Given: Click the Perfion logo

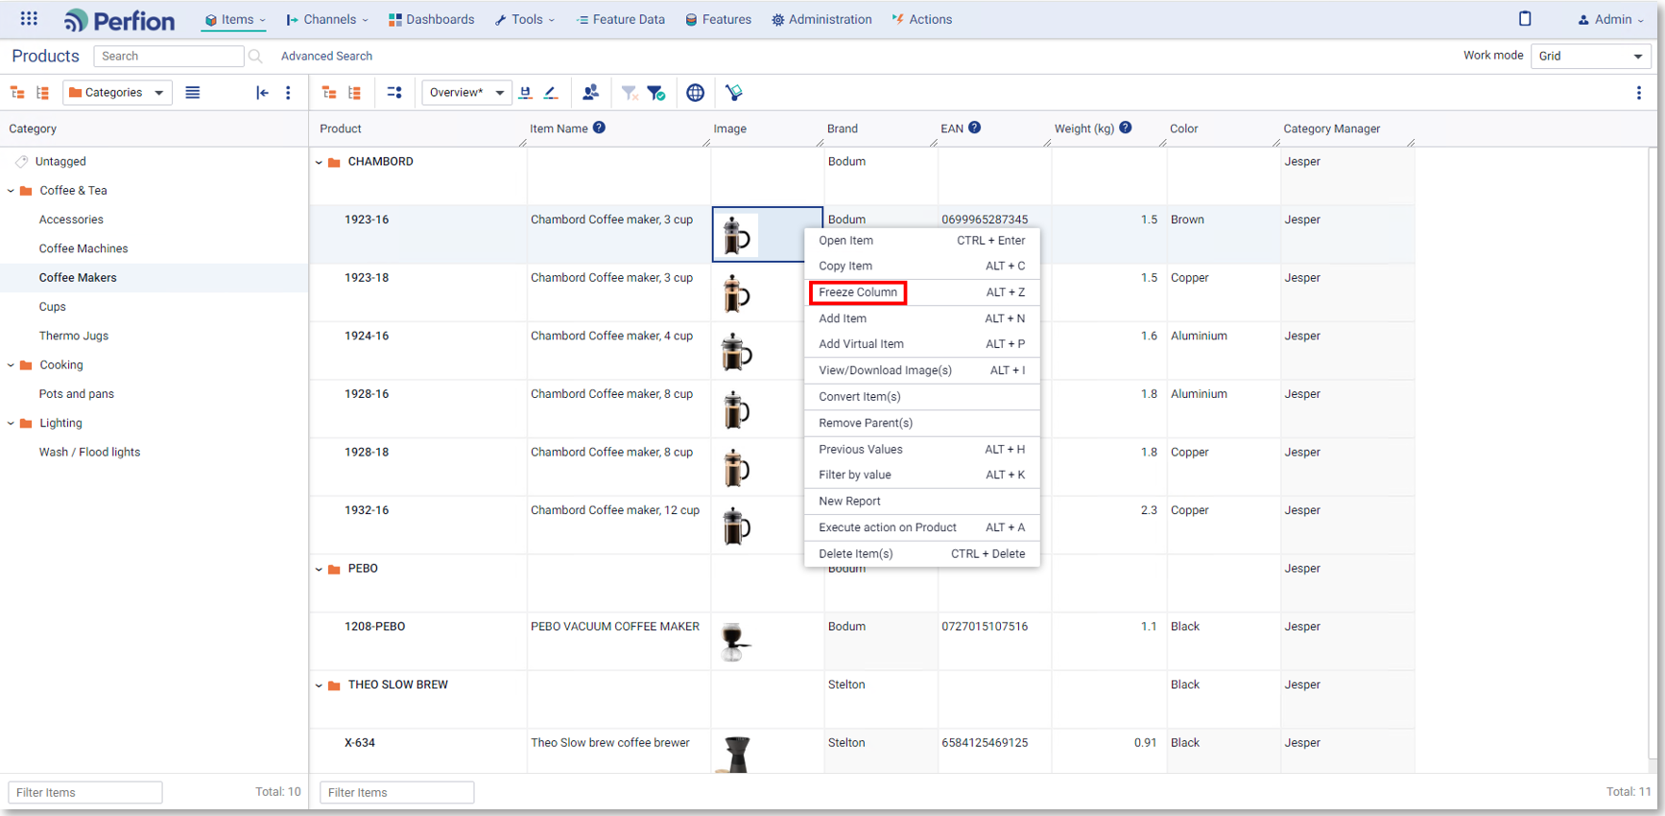Looking at the screenshot, I should click(119, 20).
